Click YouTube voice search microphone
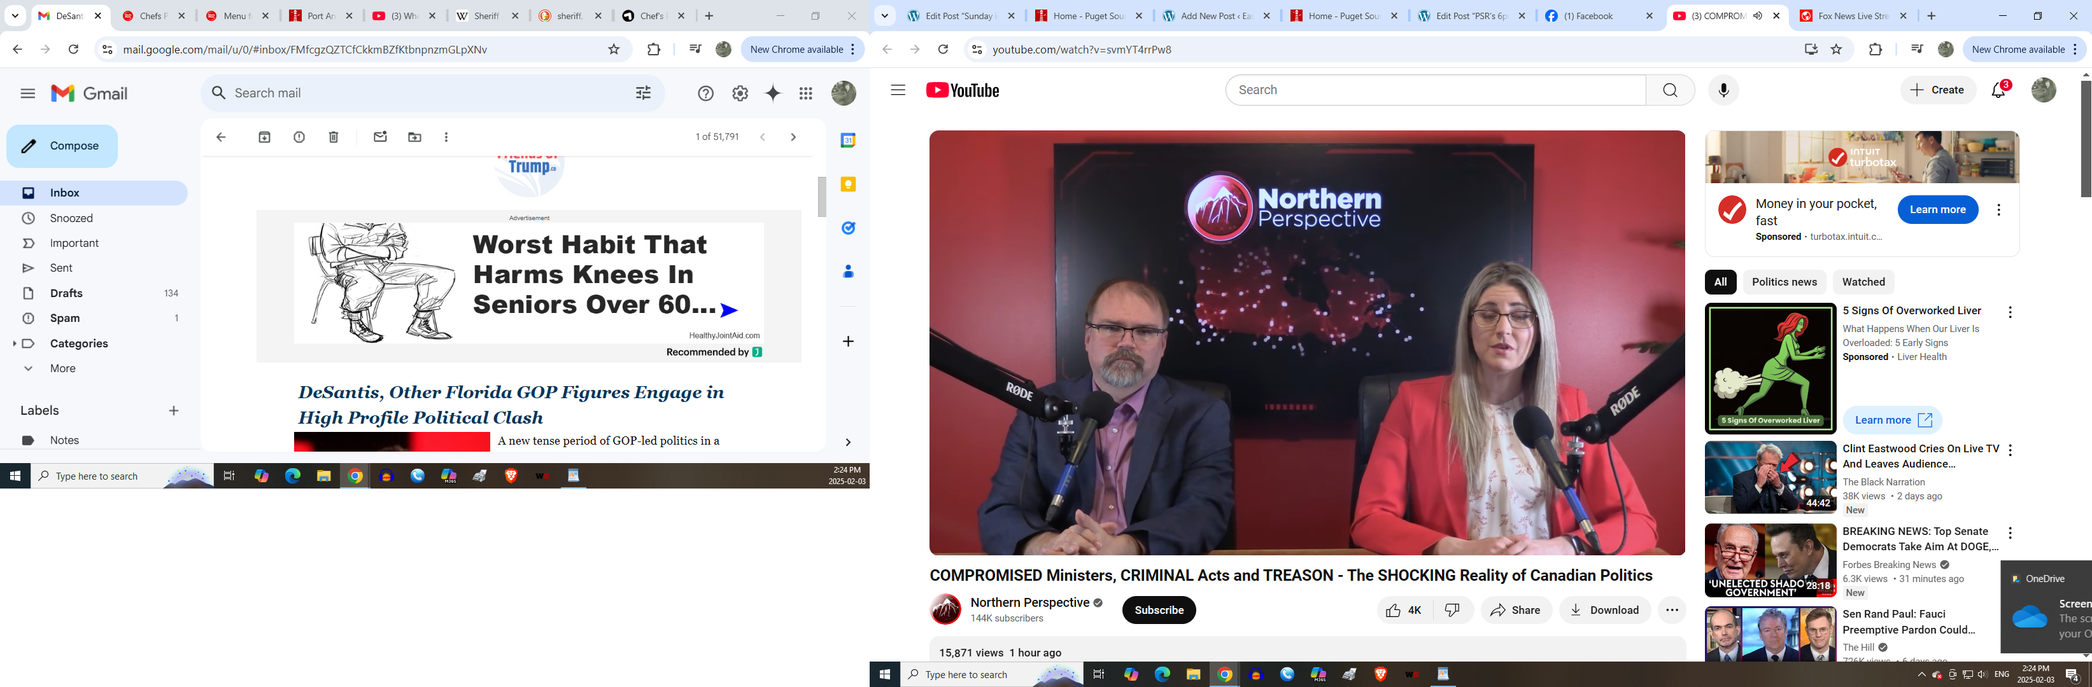2092x687 pixels. pyautogui.click(x=1723, y=90)
